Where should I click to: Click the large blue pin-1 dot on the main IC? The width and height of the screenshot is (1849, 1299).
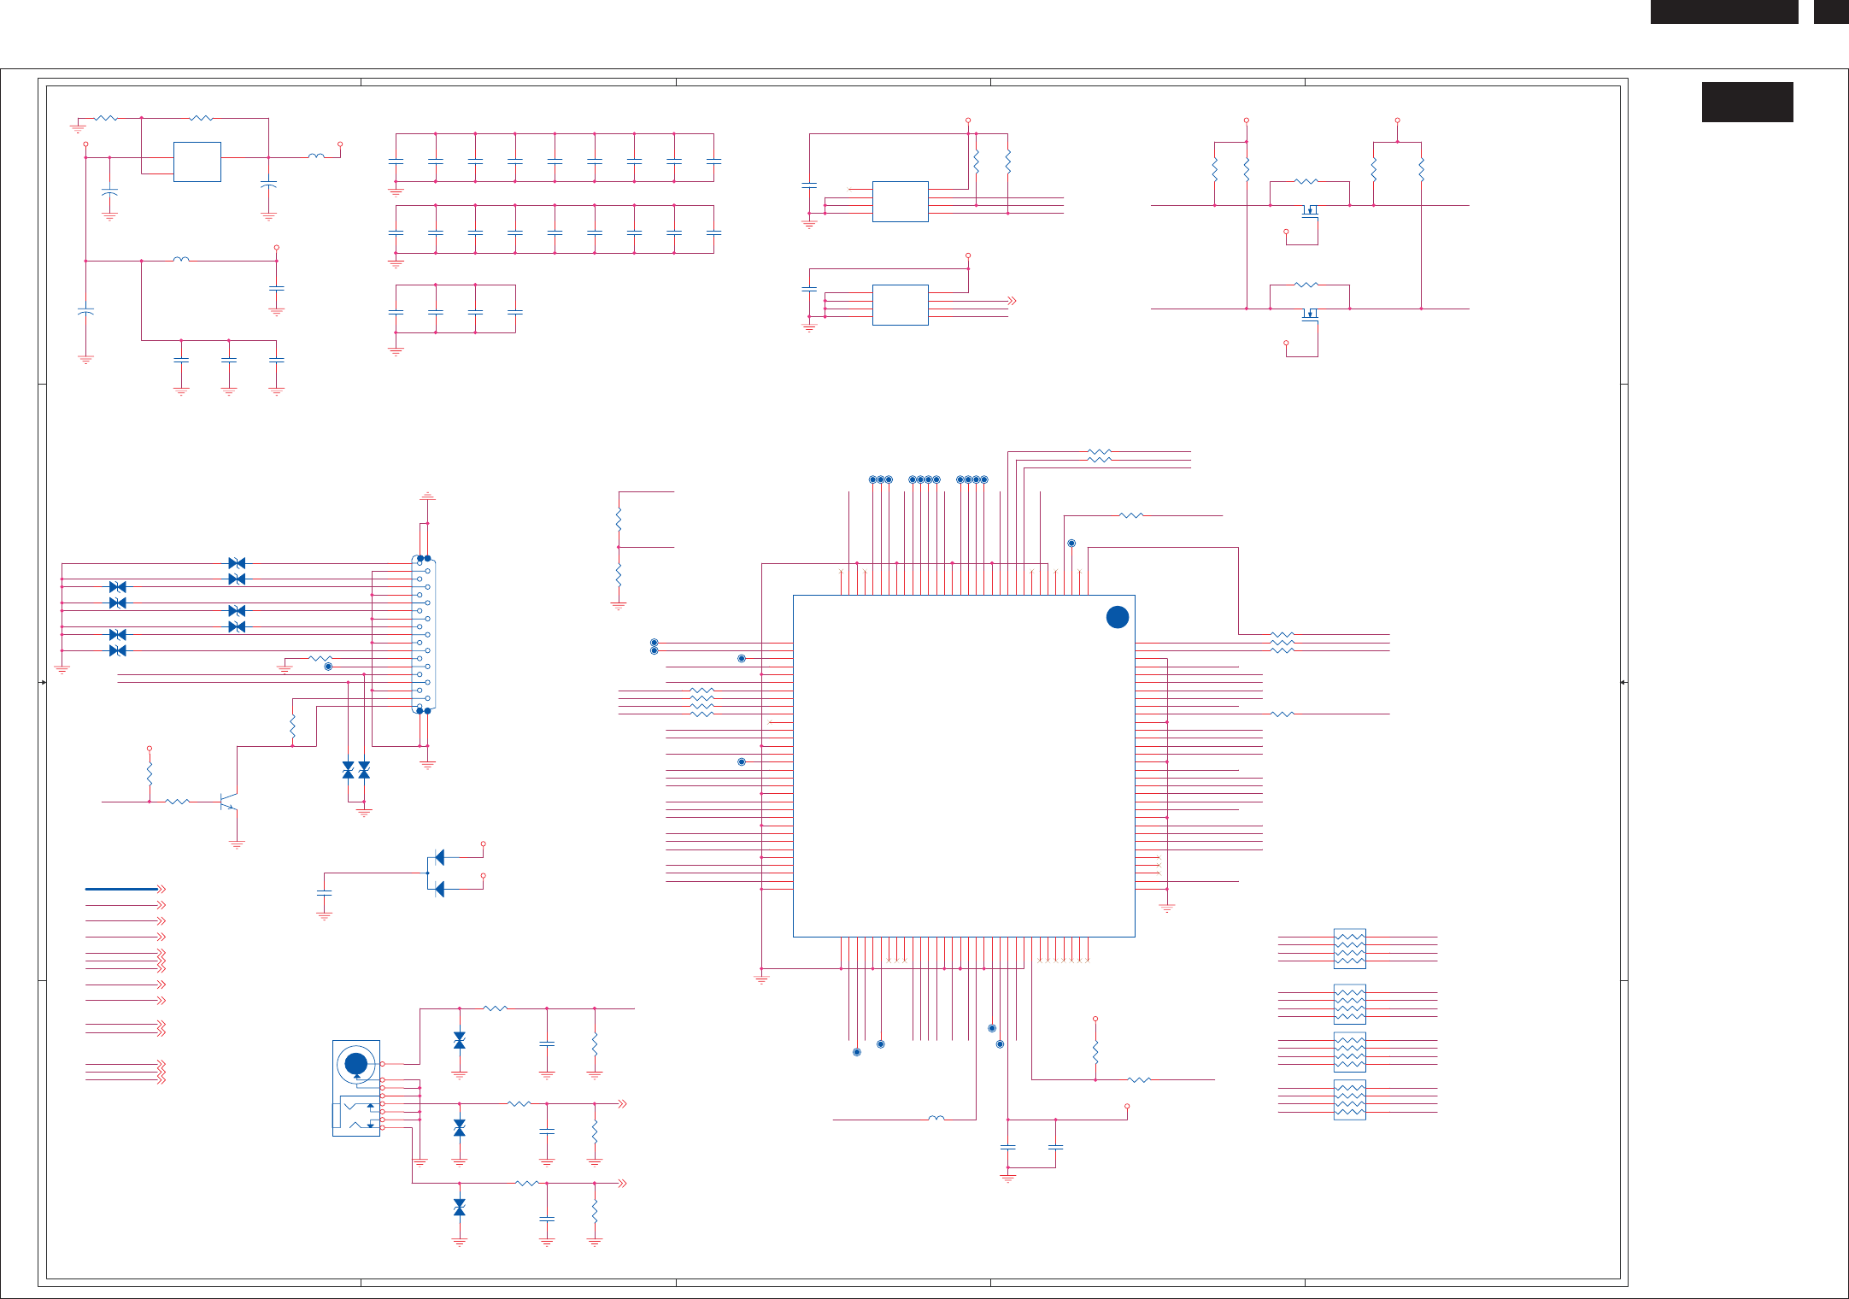pyautogui.click(x=1117, y=617)
